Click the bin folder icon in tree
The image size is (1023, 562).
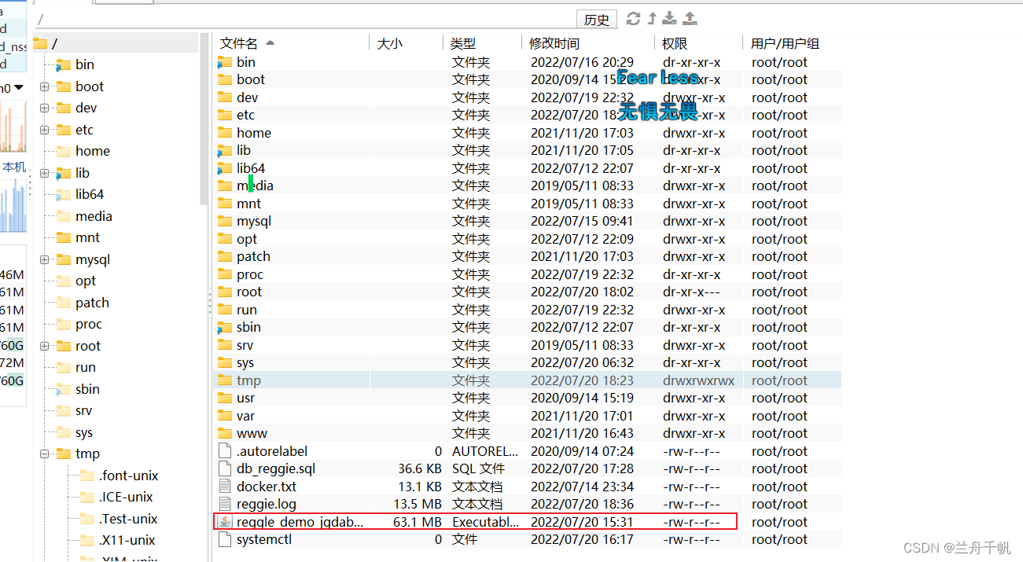pos(63,64)
